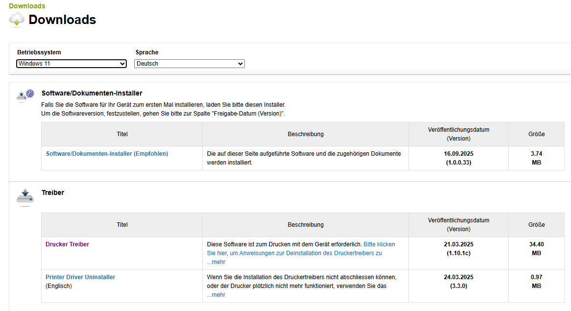Expand the Sprache dropdown set to Deutsch

coord(189,64)
